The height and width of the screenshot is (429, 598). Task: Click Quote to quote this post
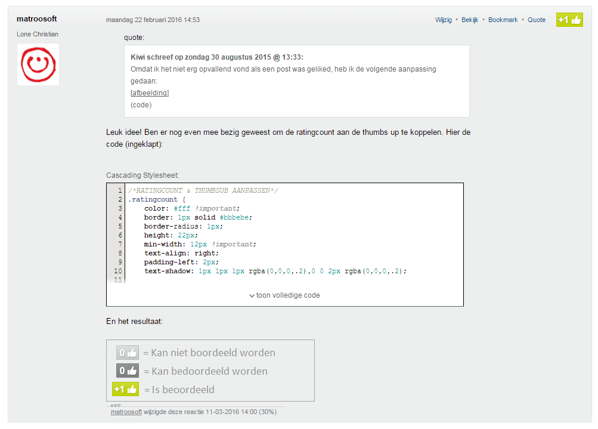coord(537,20)
